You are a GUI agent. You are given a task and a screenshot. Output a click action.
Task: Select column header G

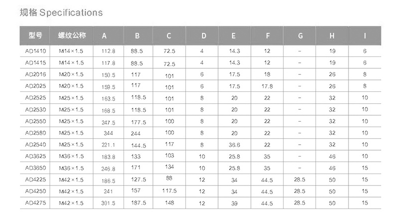point(299,35)
